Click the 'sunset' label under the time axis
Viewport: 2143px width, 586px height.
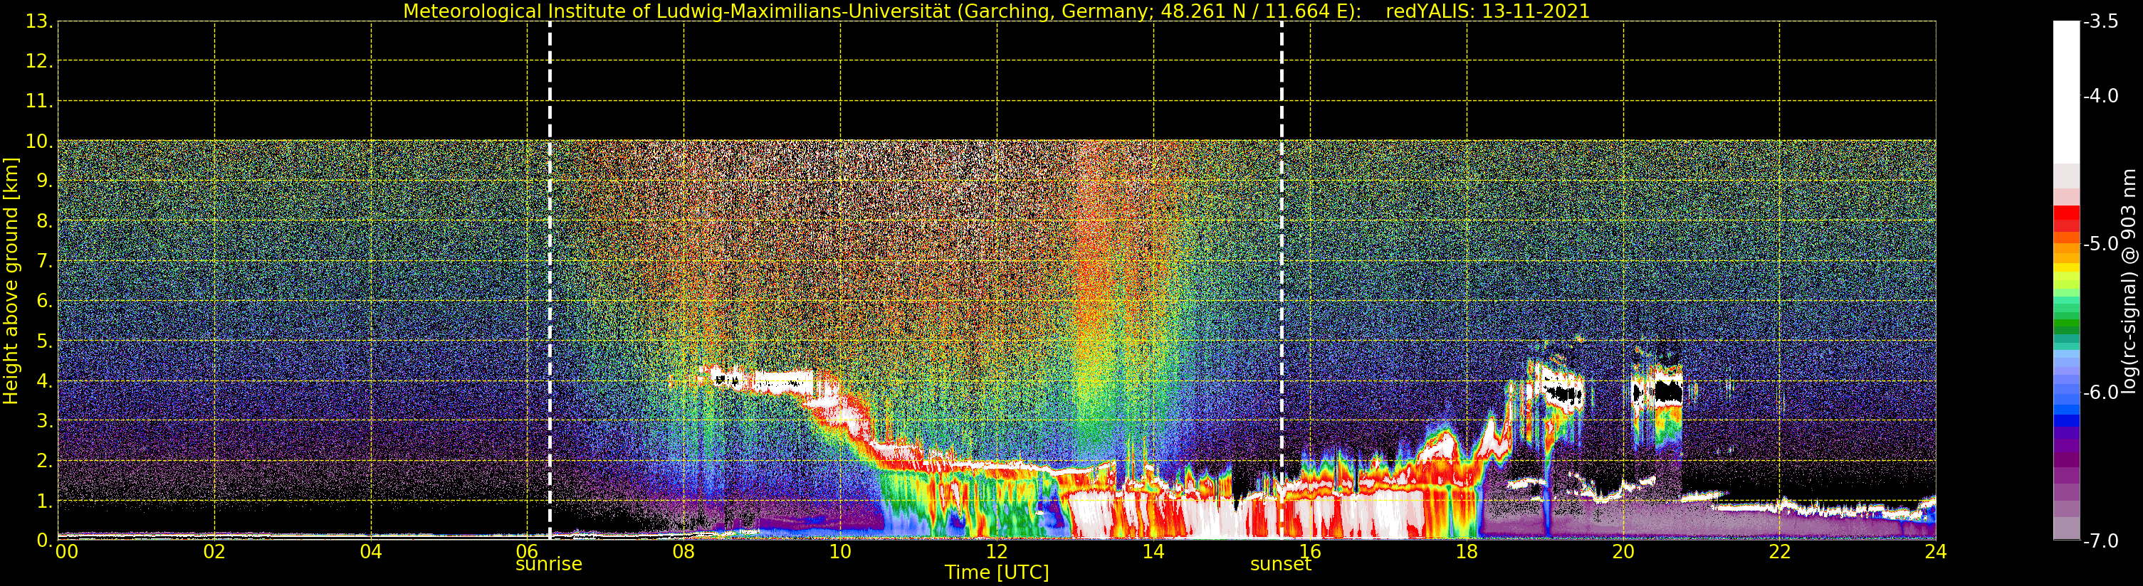[1280, 565]
